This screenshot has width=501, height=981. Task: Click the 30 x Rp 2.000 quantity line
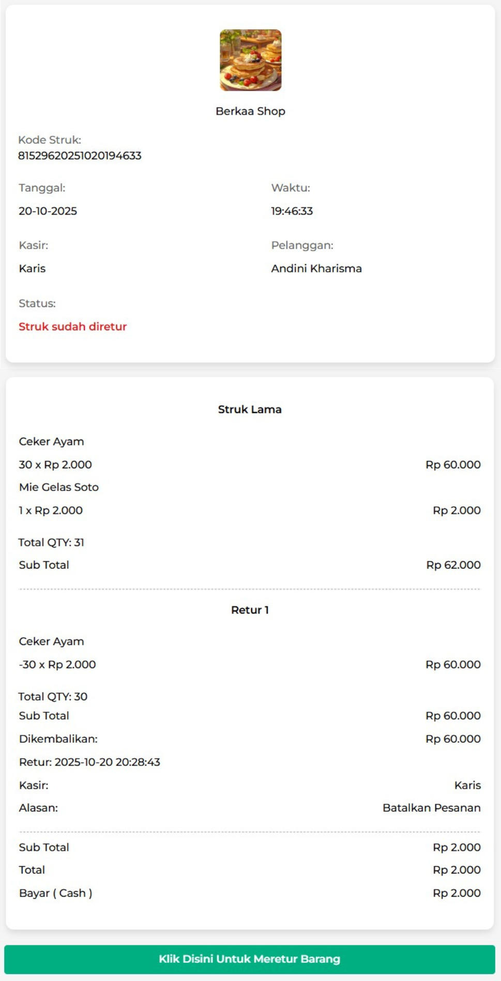coord(55,465)
